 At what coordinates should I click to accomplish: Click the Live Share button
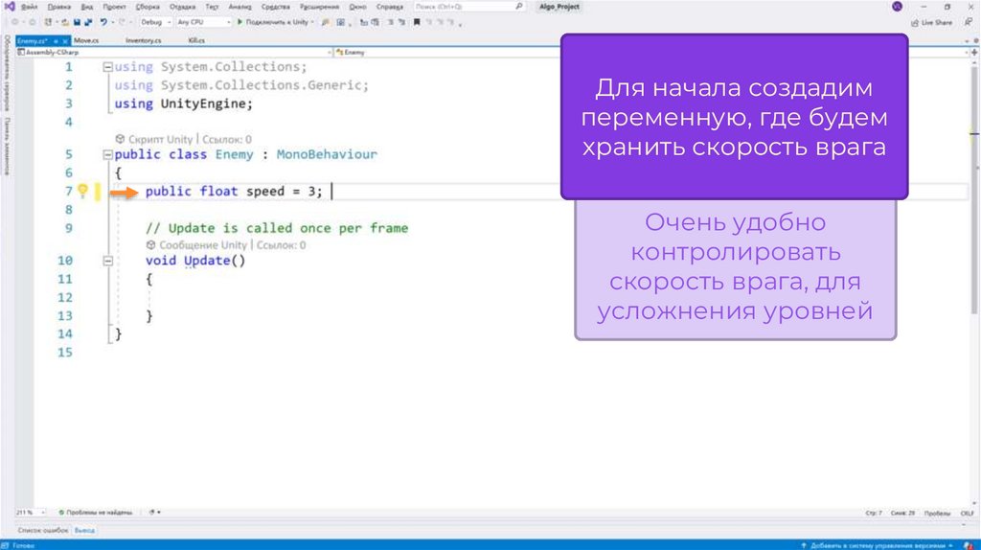coord(932,21)
